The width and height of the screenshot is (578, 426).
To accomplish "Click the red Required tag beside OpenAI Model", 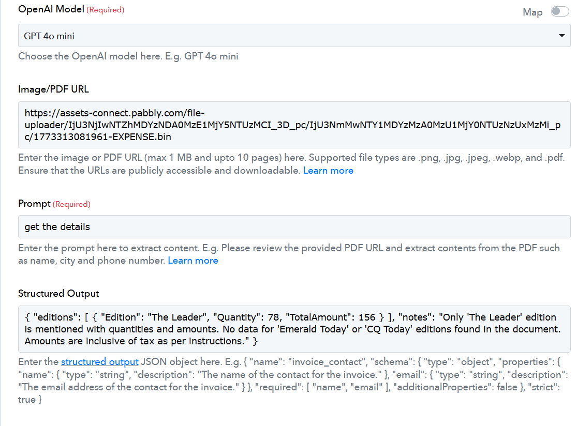I will pyautogui.click(x=105, y=10).
